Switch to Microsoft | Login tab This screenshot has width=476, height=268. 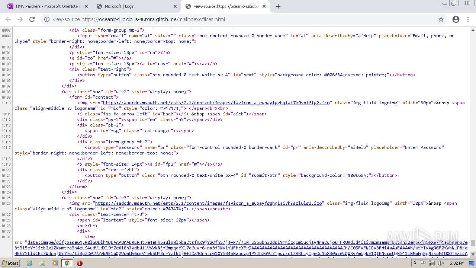[x=136, y=6]
